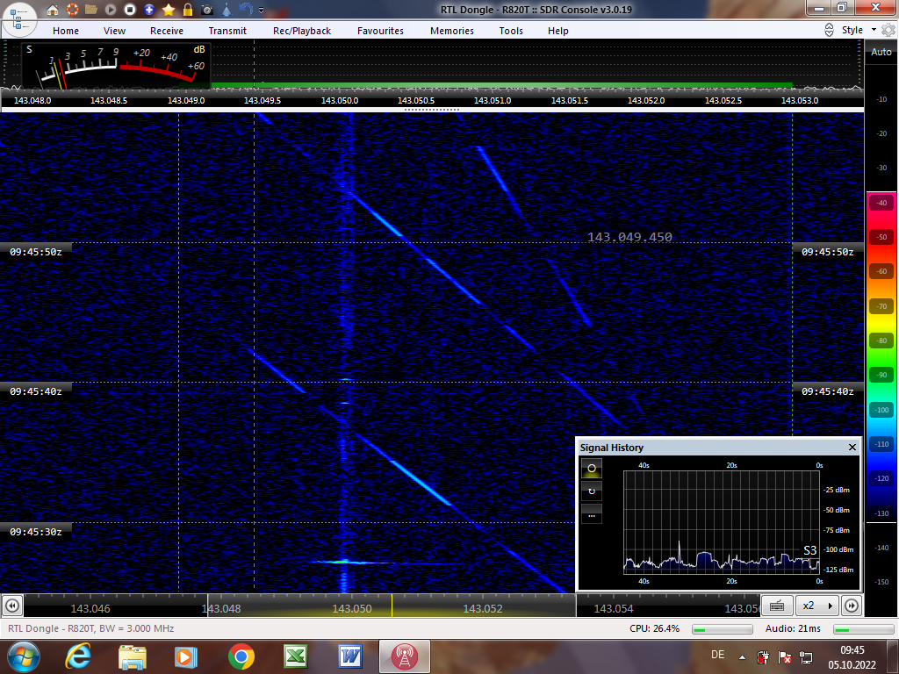Open File Explorer from the taskbar
This screenshot has height=674, width=899.
tap(133, 656)
